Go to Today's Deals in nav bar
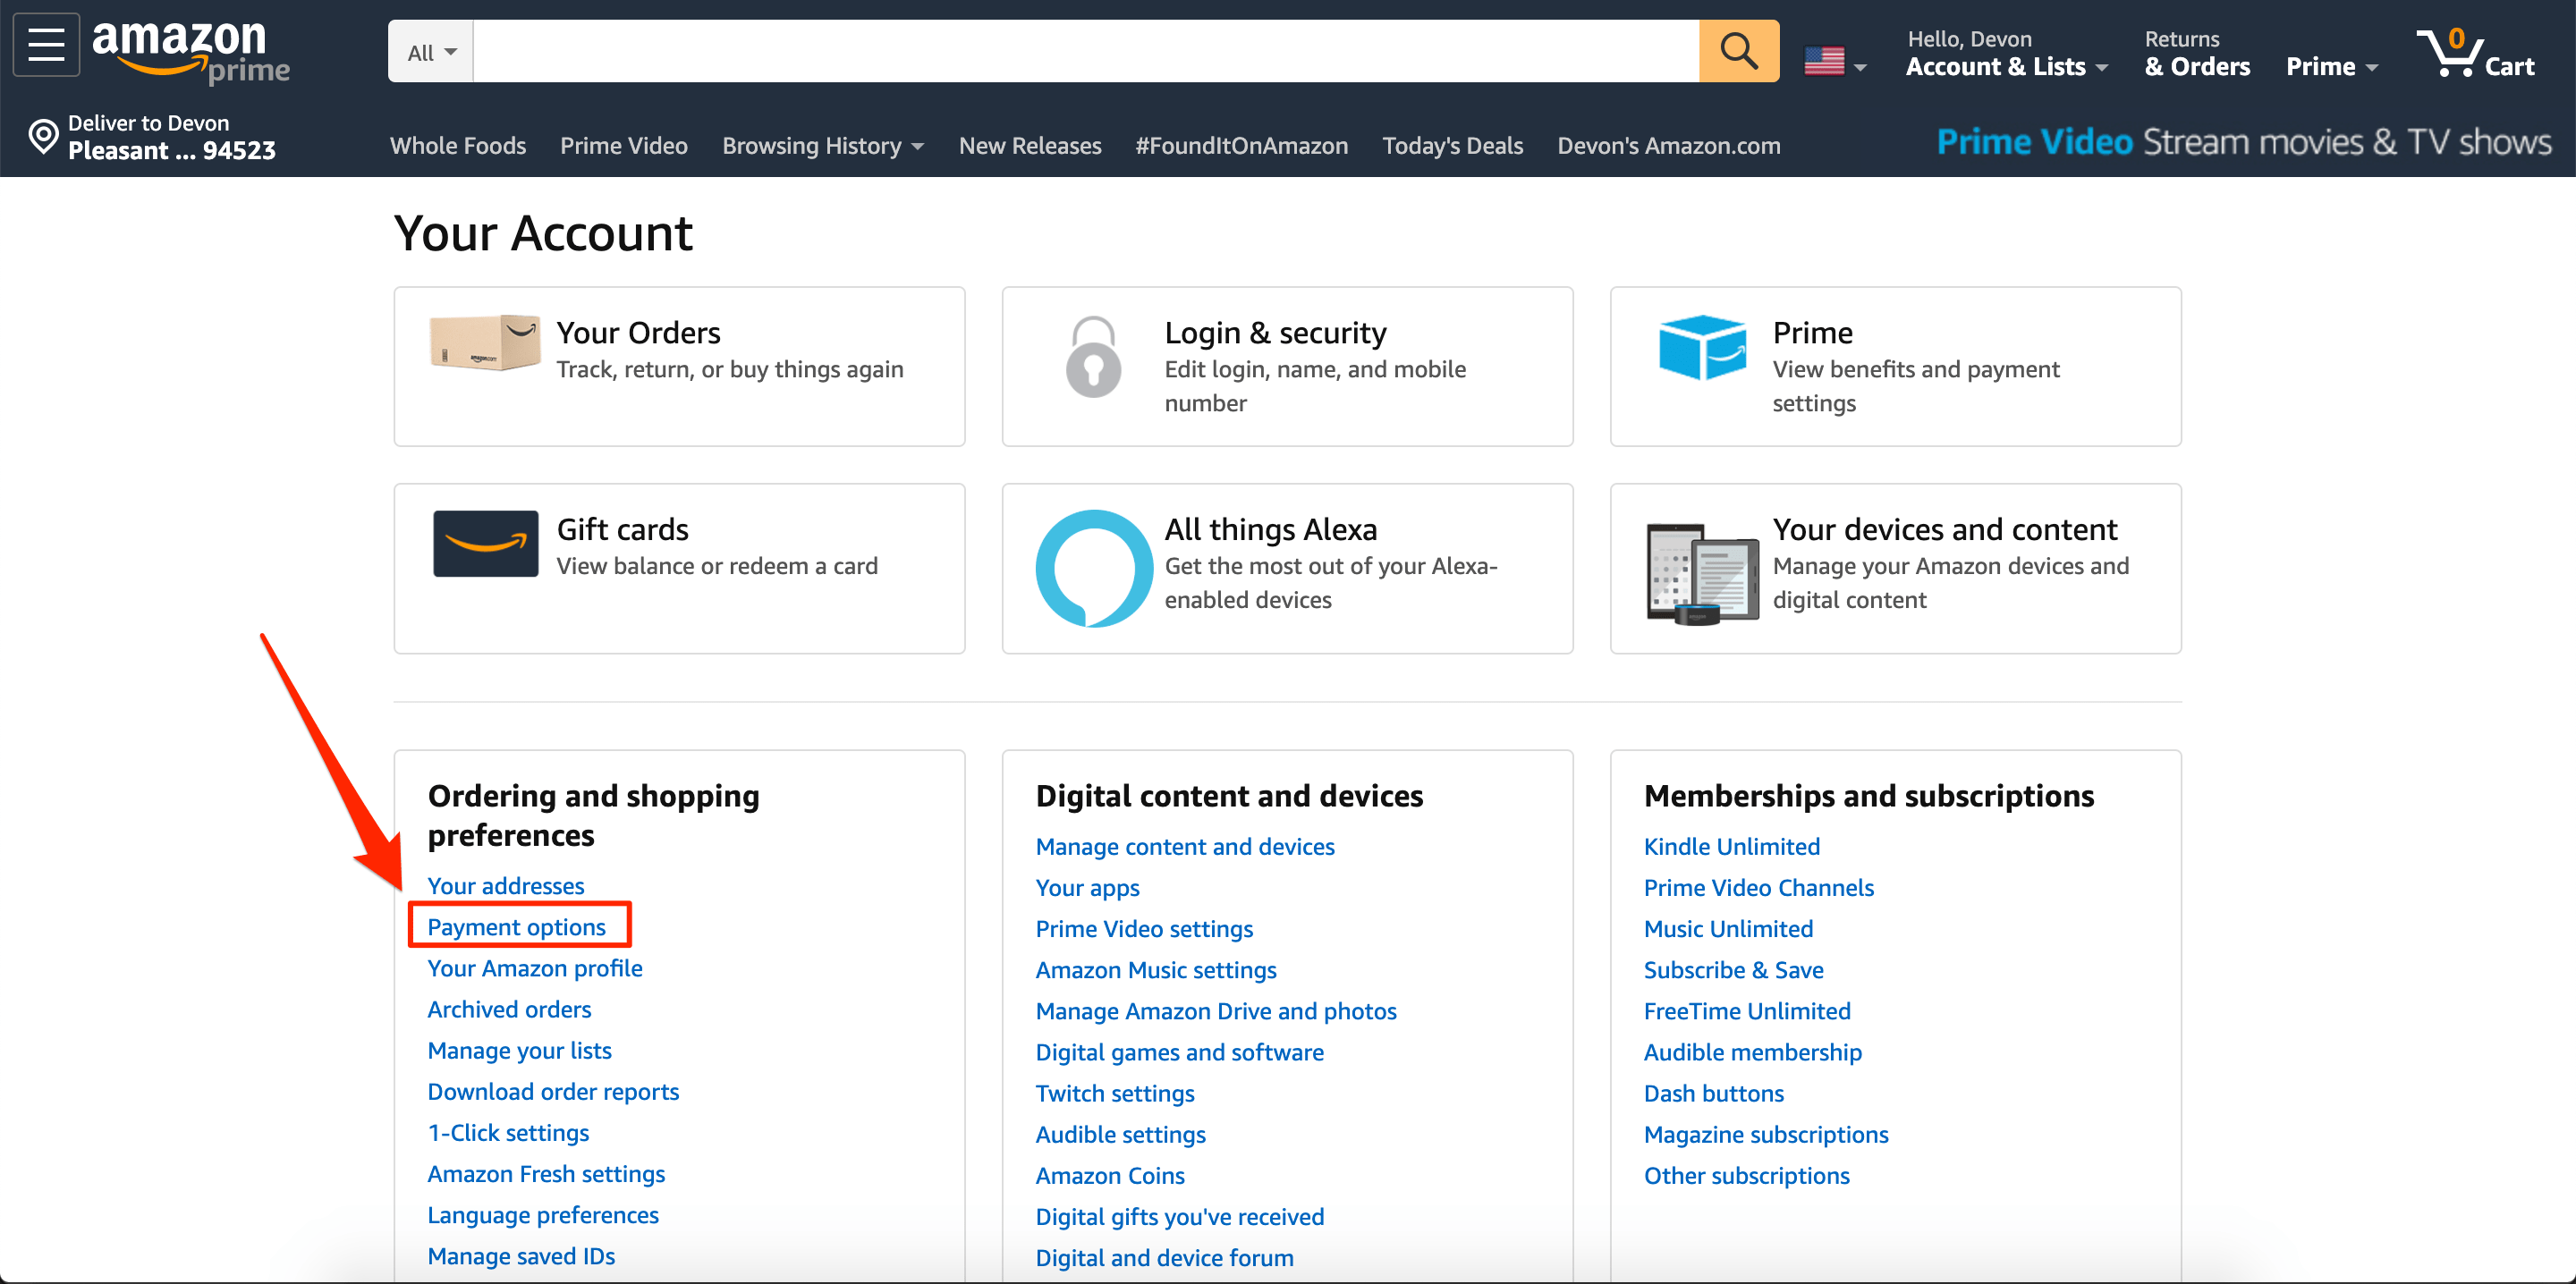 (1452, 146)
